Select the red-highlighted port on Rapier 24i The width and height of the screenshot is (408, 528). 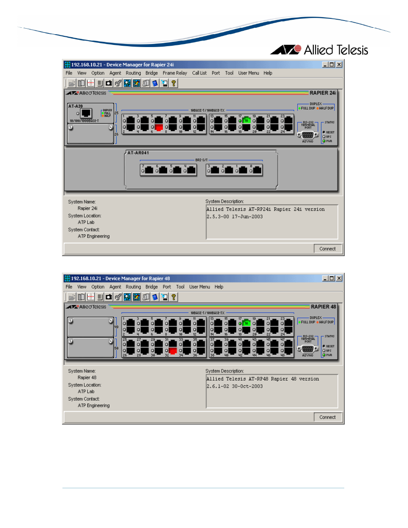pyautogui.click(x=159, y=127)
